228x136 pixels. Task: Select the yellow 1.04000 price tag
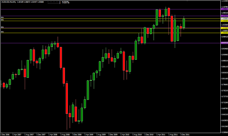pos(224,21)
